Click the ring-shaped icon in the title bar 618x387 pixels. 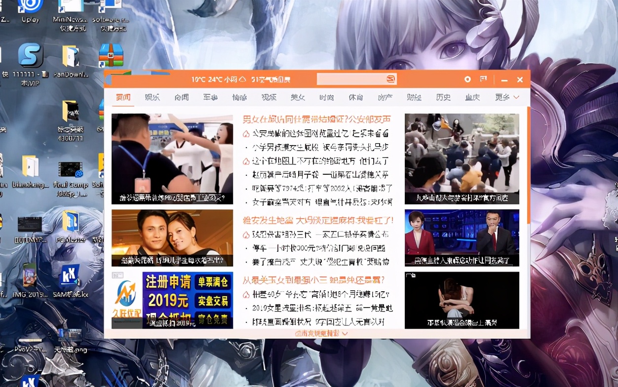click(467, 79)
